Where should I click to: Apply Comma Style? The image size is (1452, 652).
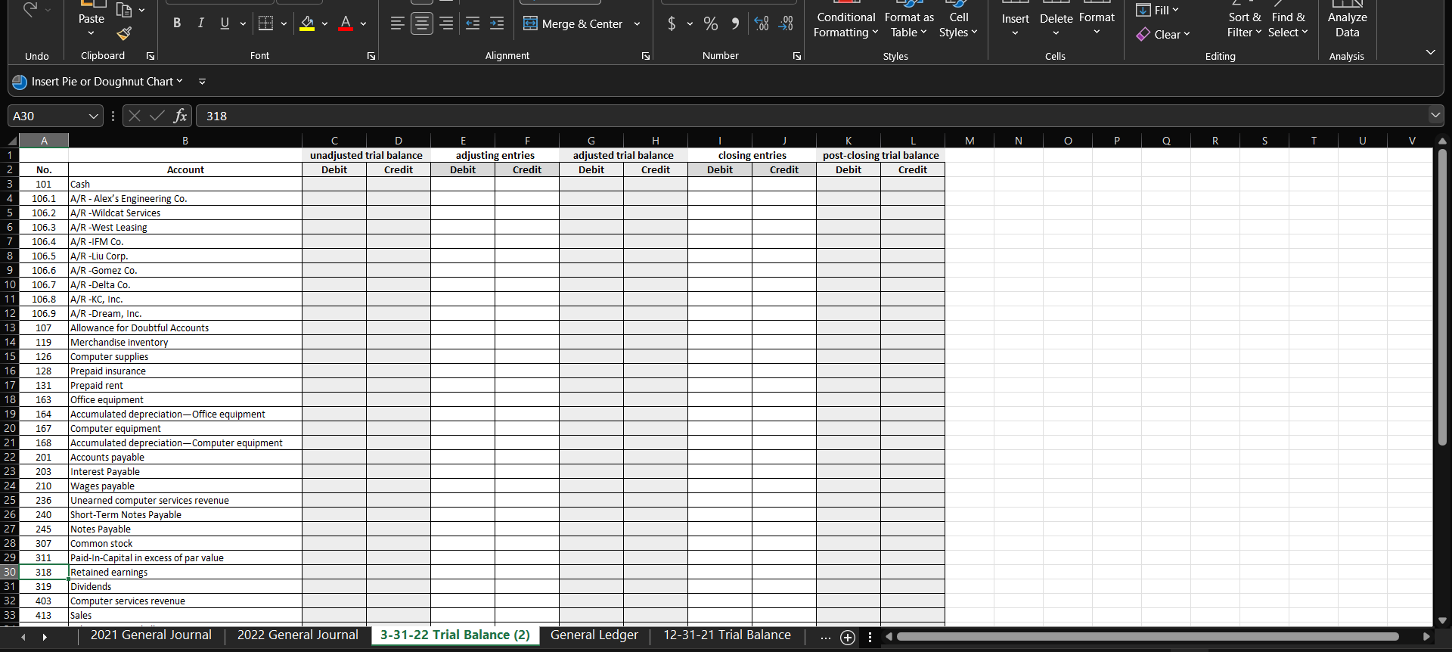point(735,23)
